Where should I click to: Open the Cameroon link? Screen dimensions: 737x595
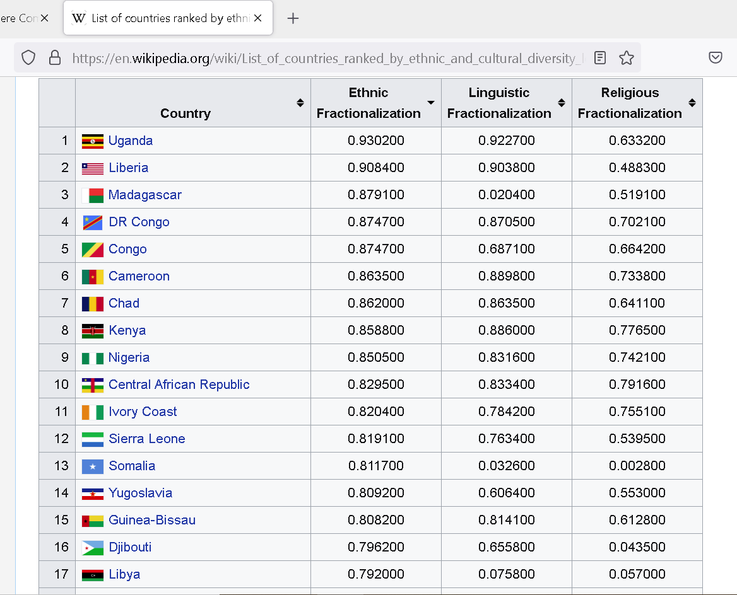tap(139, 276)
